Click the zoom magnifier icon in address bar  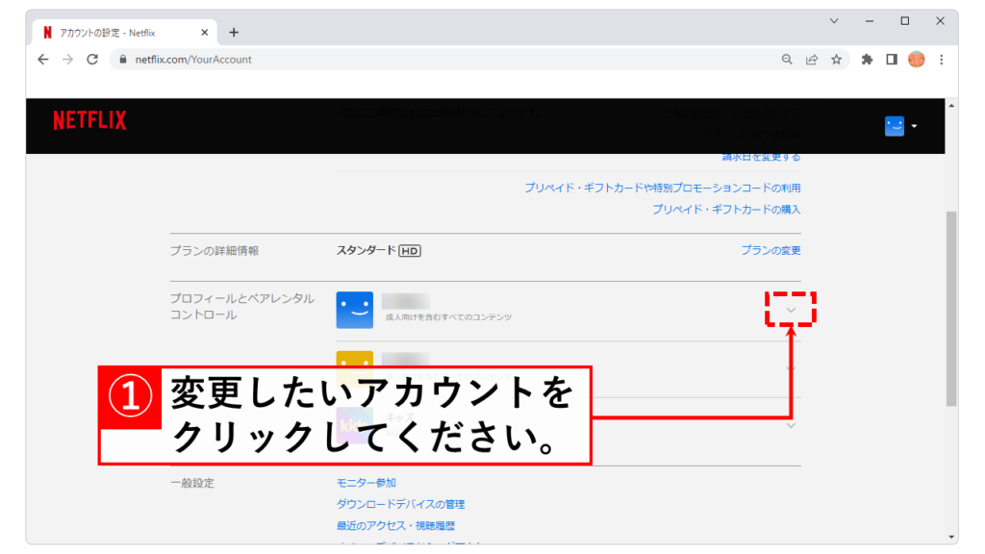pyautogui.click(x=787, y=60)
